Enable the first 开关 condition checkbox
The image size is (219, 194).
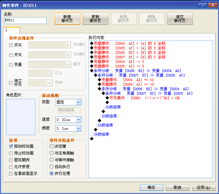11,45
